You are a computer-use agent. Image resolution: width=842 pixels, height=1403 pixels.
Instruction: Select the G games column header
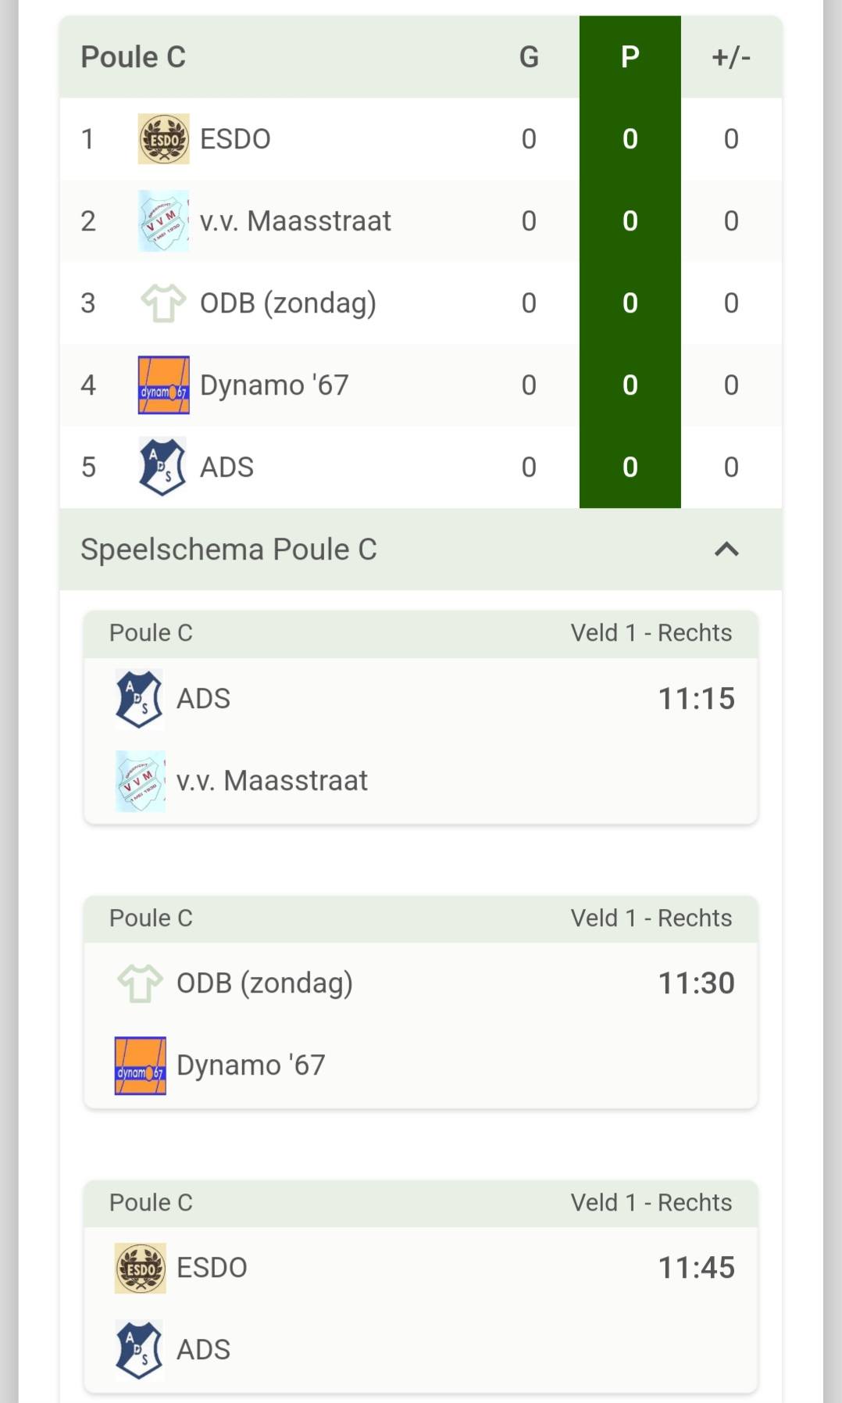tap(529, 57)
